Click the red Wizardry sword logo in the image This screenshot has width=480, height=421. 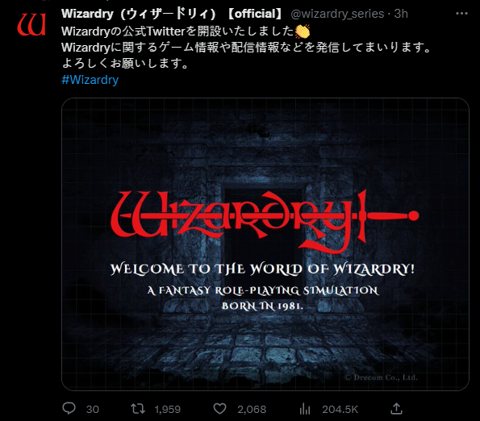[x=265, y=221]
